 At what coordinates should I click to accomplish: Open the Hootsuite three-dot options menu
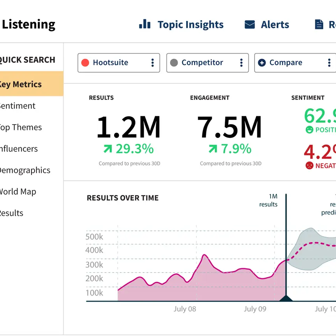(x=153, y=63)
